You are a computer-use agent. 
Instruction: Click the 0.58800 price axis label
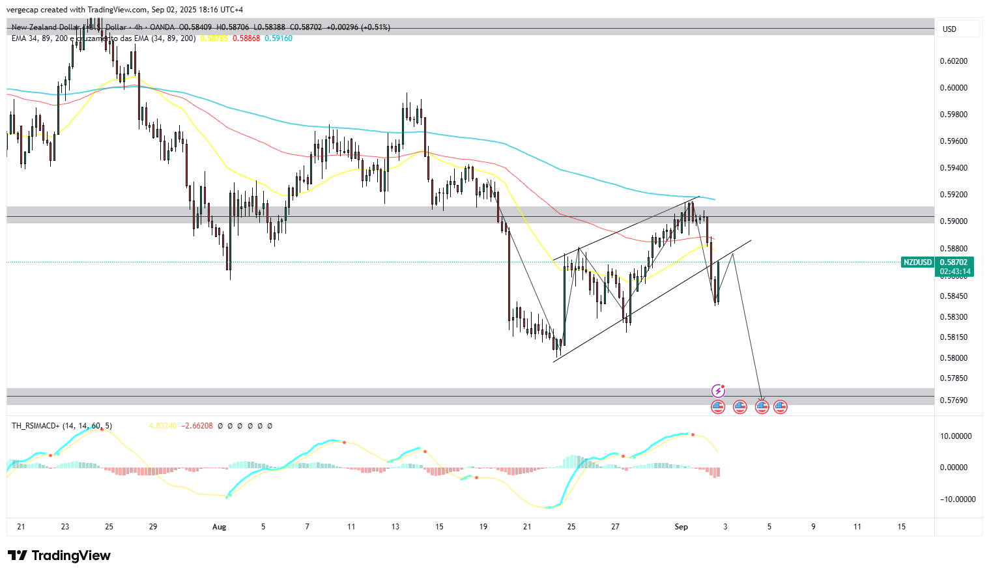[953, 249]
